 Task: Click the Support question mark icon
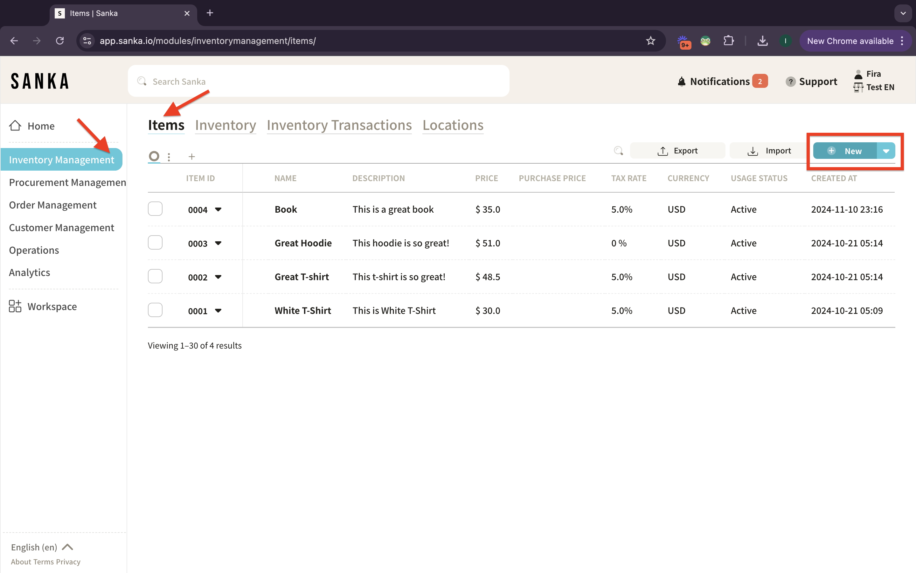[790, 81]
